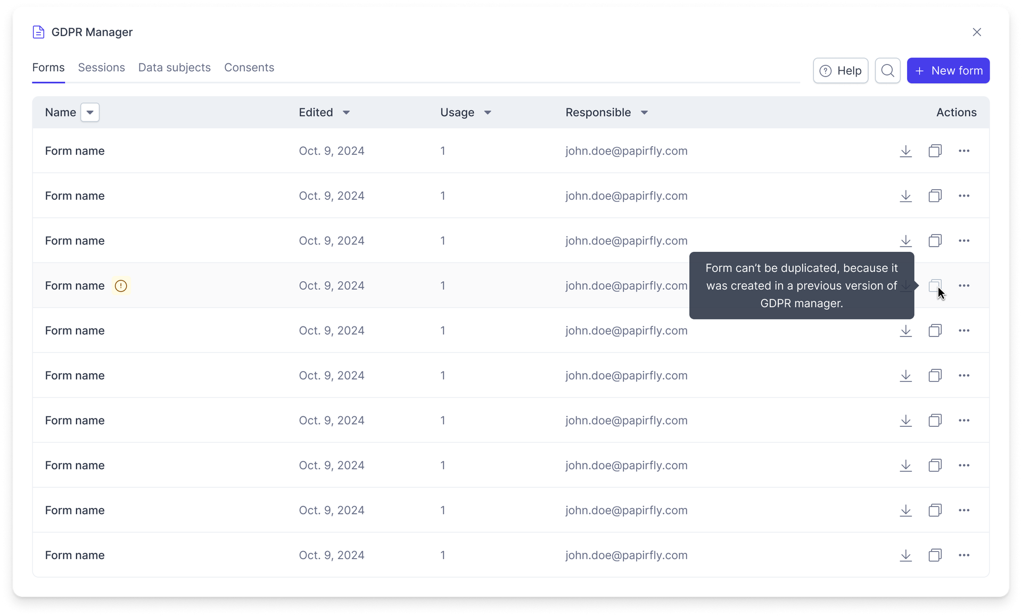This screenshot has width=1022, height=616.
Task: Click the email in the warning-flagged row
Action: (x=627, y=286)
